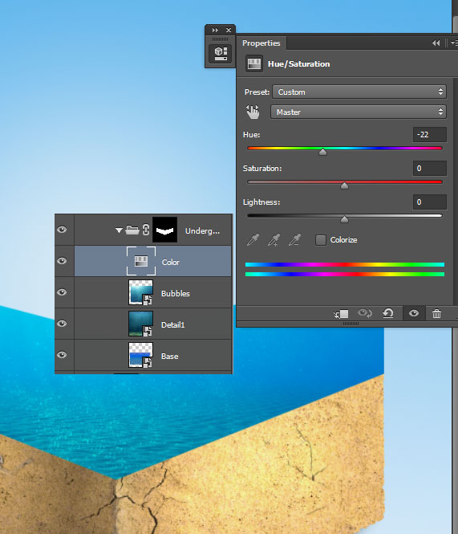
Task: Pick the first eyedropper tool
Action: [x=253, y=240]
